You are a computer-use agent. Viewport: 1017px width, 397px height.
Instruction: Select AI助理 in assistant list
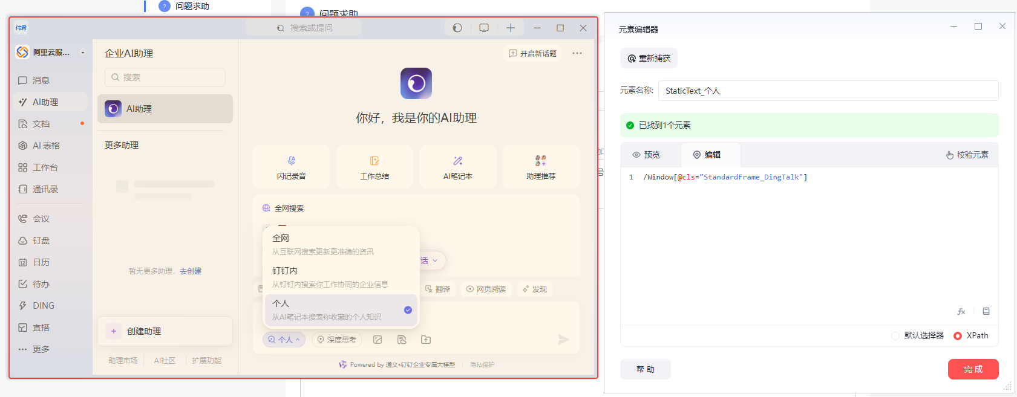click(x=165, y=109)
